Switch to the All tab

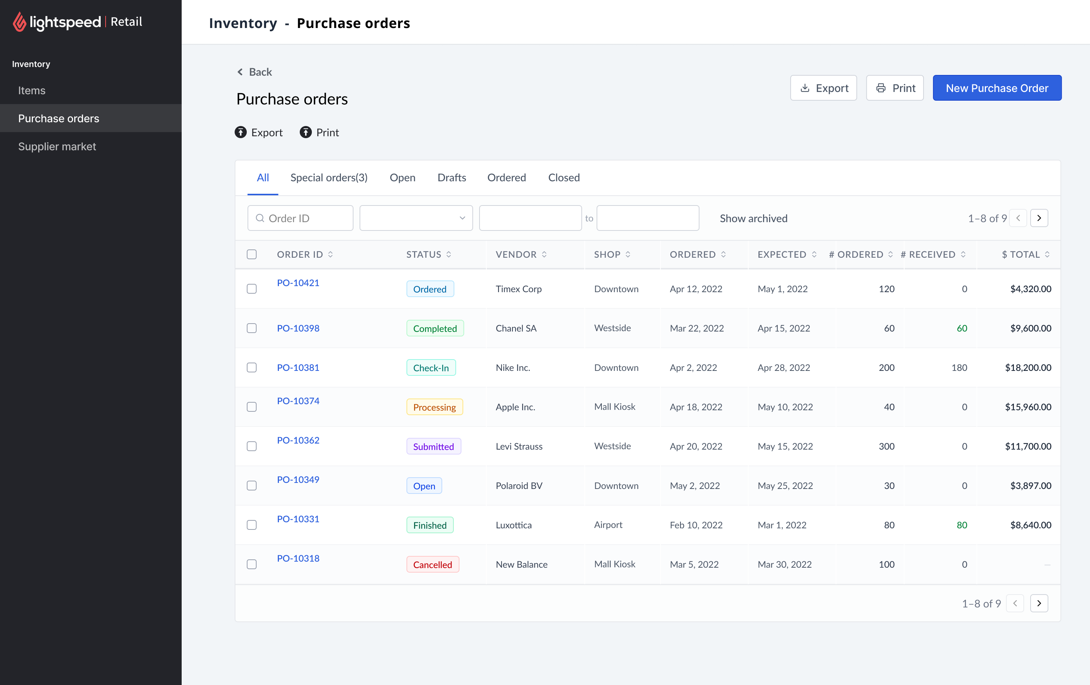[263, 177]
